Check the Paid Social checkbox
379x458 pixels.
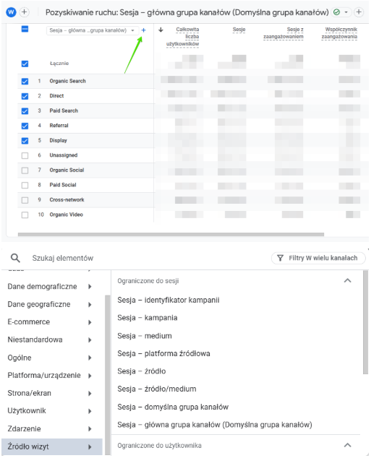point(25,185)
